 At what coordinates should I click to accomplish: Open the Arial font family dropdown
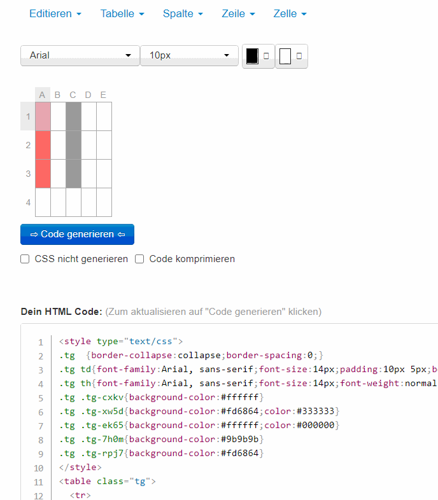80,55
